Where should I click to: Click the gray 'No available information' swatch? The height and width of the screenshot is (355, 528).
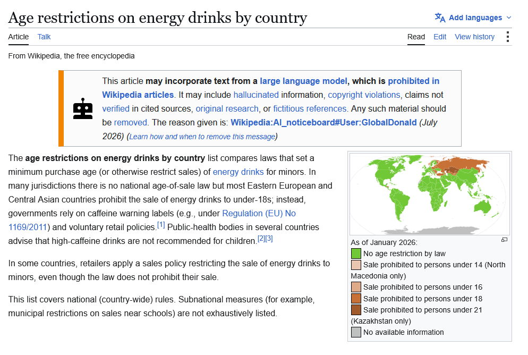coord(356,333)
